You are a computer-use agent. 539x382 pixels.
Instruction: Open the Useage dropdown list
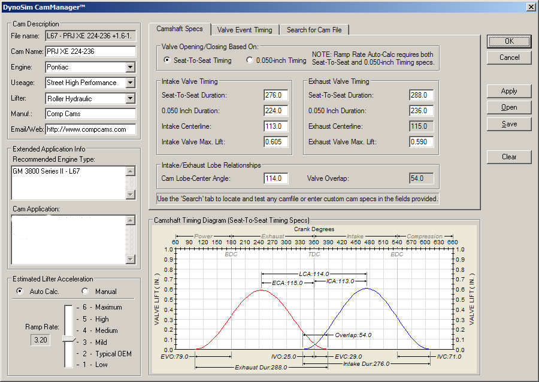[130, 83]
